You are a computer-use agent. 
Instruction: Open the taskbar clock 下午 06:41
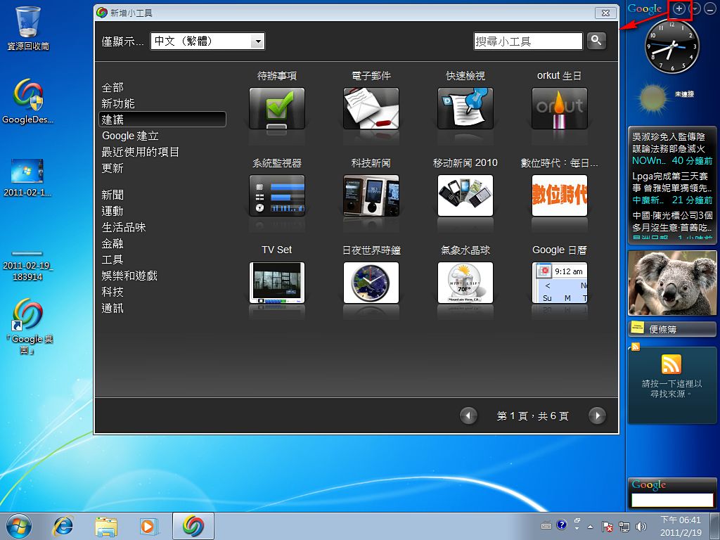coord(681,526)
